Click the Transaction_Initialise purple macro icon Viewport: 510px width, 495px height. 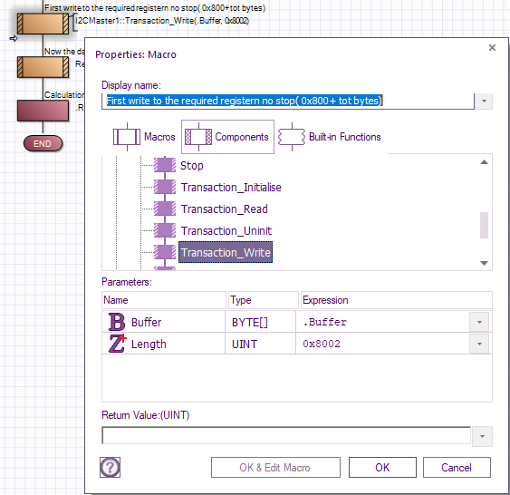coord(165,187)
